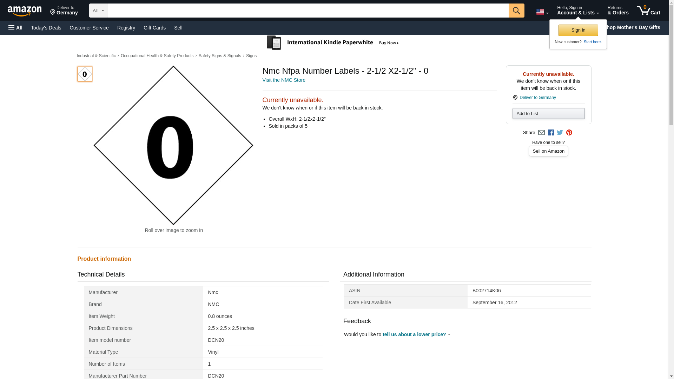Open Signs breadcrumb category
The height and width of the screenshot is (379, 674).
click(x=251, y=56)
